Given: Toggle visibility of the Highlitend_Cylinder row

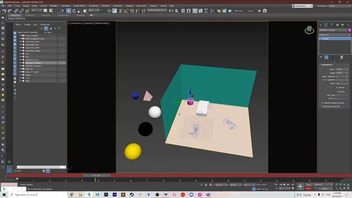Looking at the screenshot, I should 21,63.
